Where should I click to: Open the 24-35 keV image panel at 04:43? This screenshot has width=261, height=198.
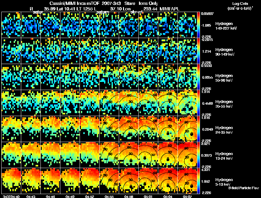[x=31, y=129]
